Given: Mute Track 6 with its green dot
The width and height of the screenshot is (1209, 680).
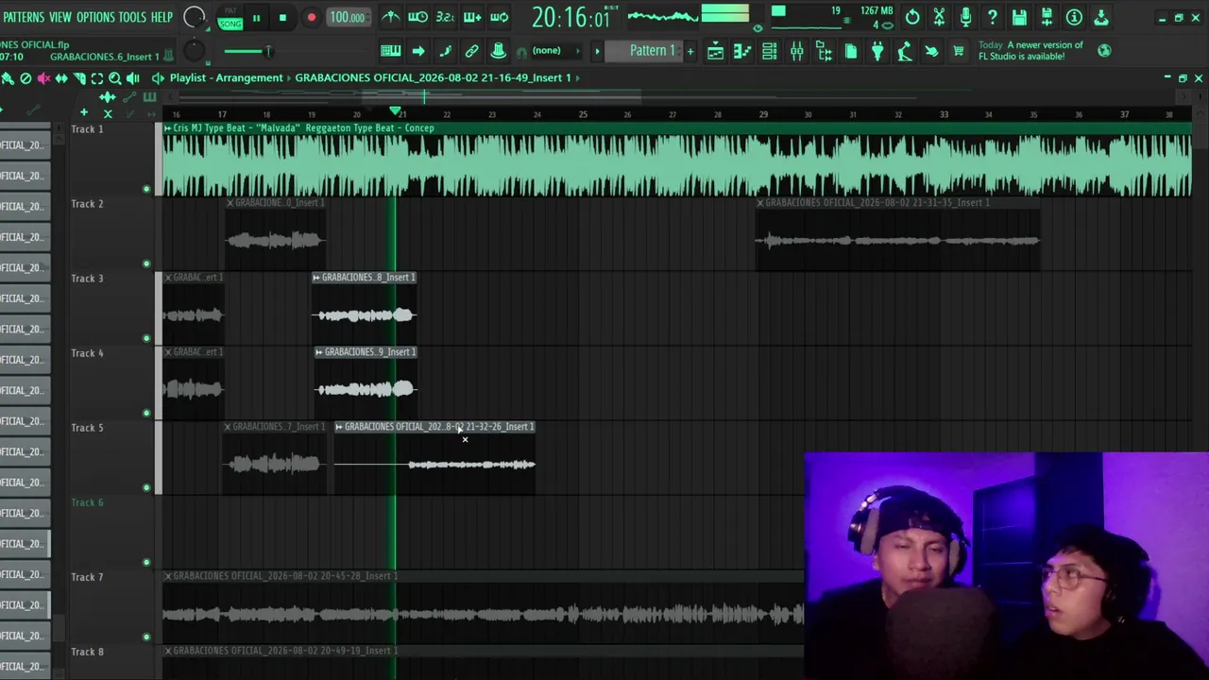Looking at the screenshot, I should 146,562.
